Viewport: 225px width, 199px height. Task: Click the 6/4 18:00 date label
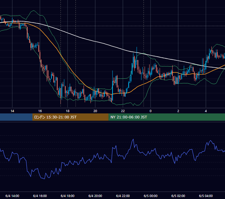coord(67,196)
